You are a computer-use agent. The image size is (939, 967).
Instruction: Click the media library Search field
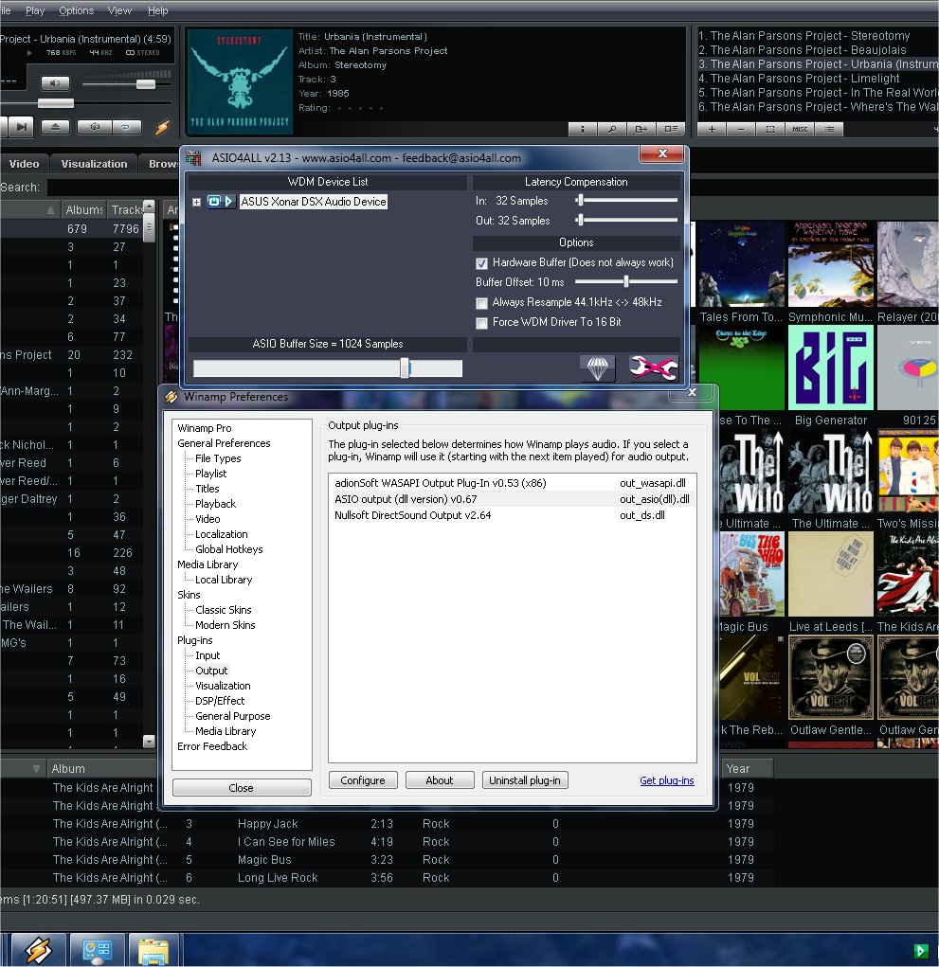click(x=113, y=188)
